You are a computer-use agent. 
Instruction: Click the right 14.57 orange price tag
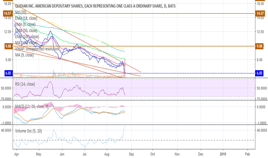tap(260, 13)
